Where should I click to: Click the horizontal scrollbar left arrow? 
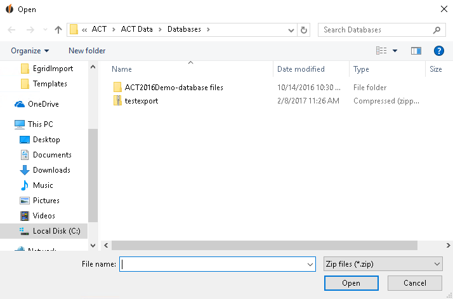(106, 246)
